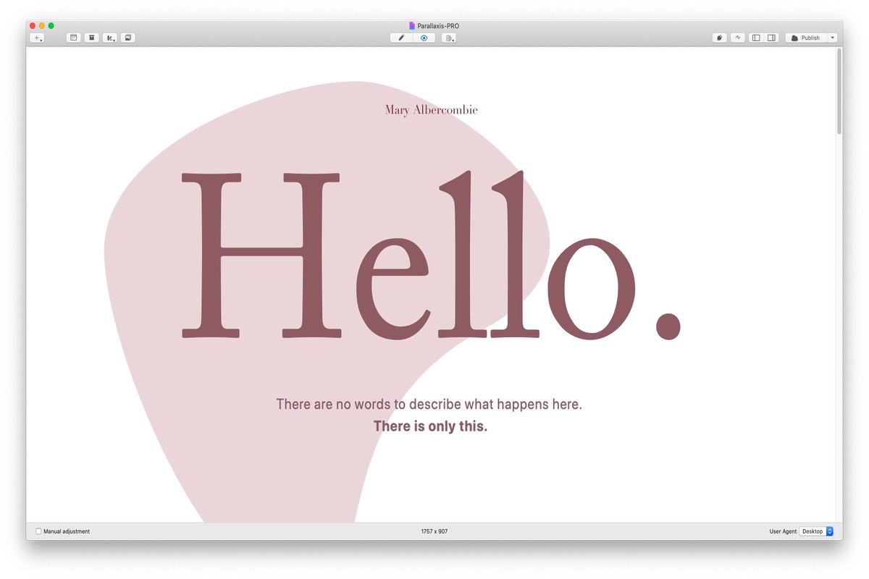Enable the Manual adjustment checkbox
The width and height of the screenshot is (869, 579).
click(x=39, y=531)
